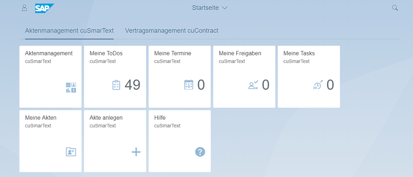
Task: Click the Meine ToDos clipboard icon
Action: pos(116,85)
